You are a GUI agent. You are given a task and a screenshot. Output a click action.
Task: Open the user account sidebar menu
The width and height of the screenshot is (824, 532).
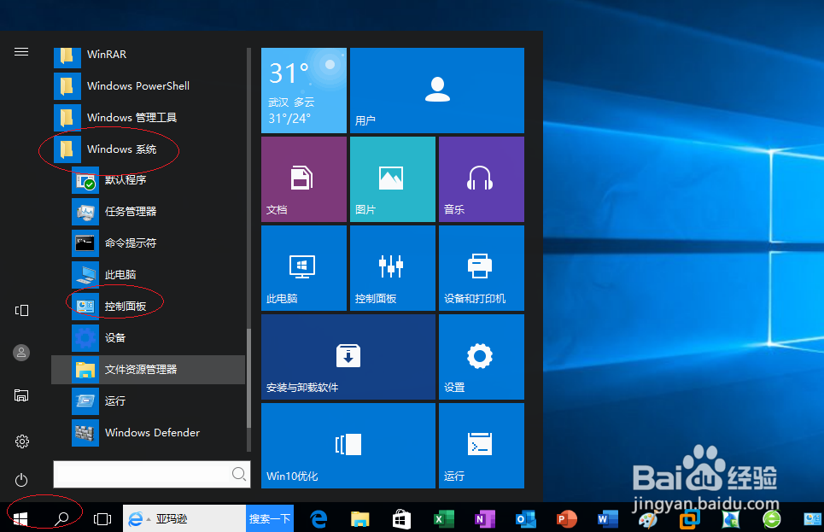coord(21,353)
